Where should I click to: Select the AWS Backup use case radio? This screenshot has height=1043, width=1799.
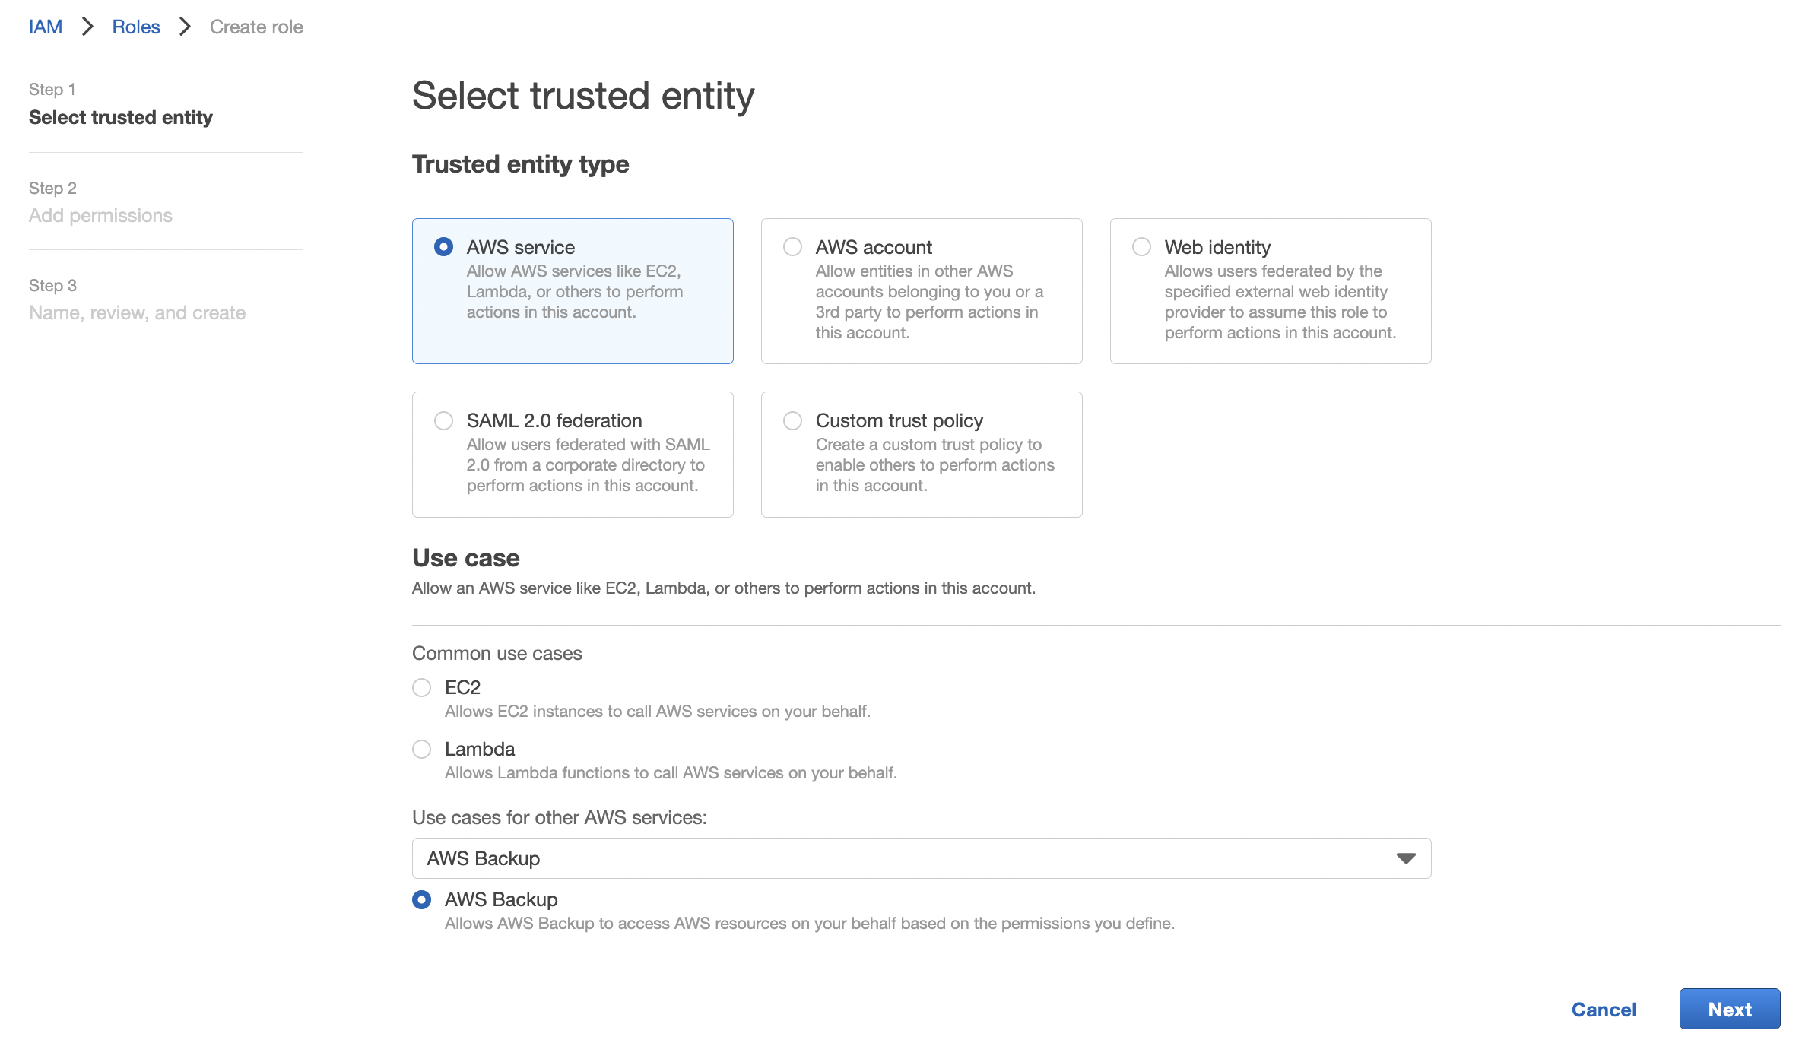(x=421, y=899)
